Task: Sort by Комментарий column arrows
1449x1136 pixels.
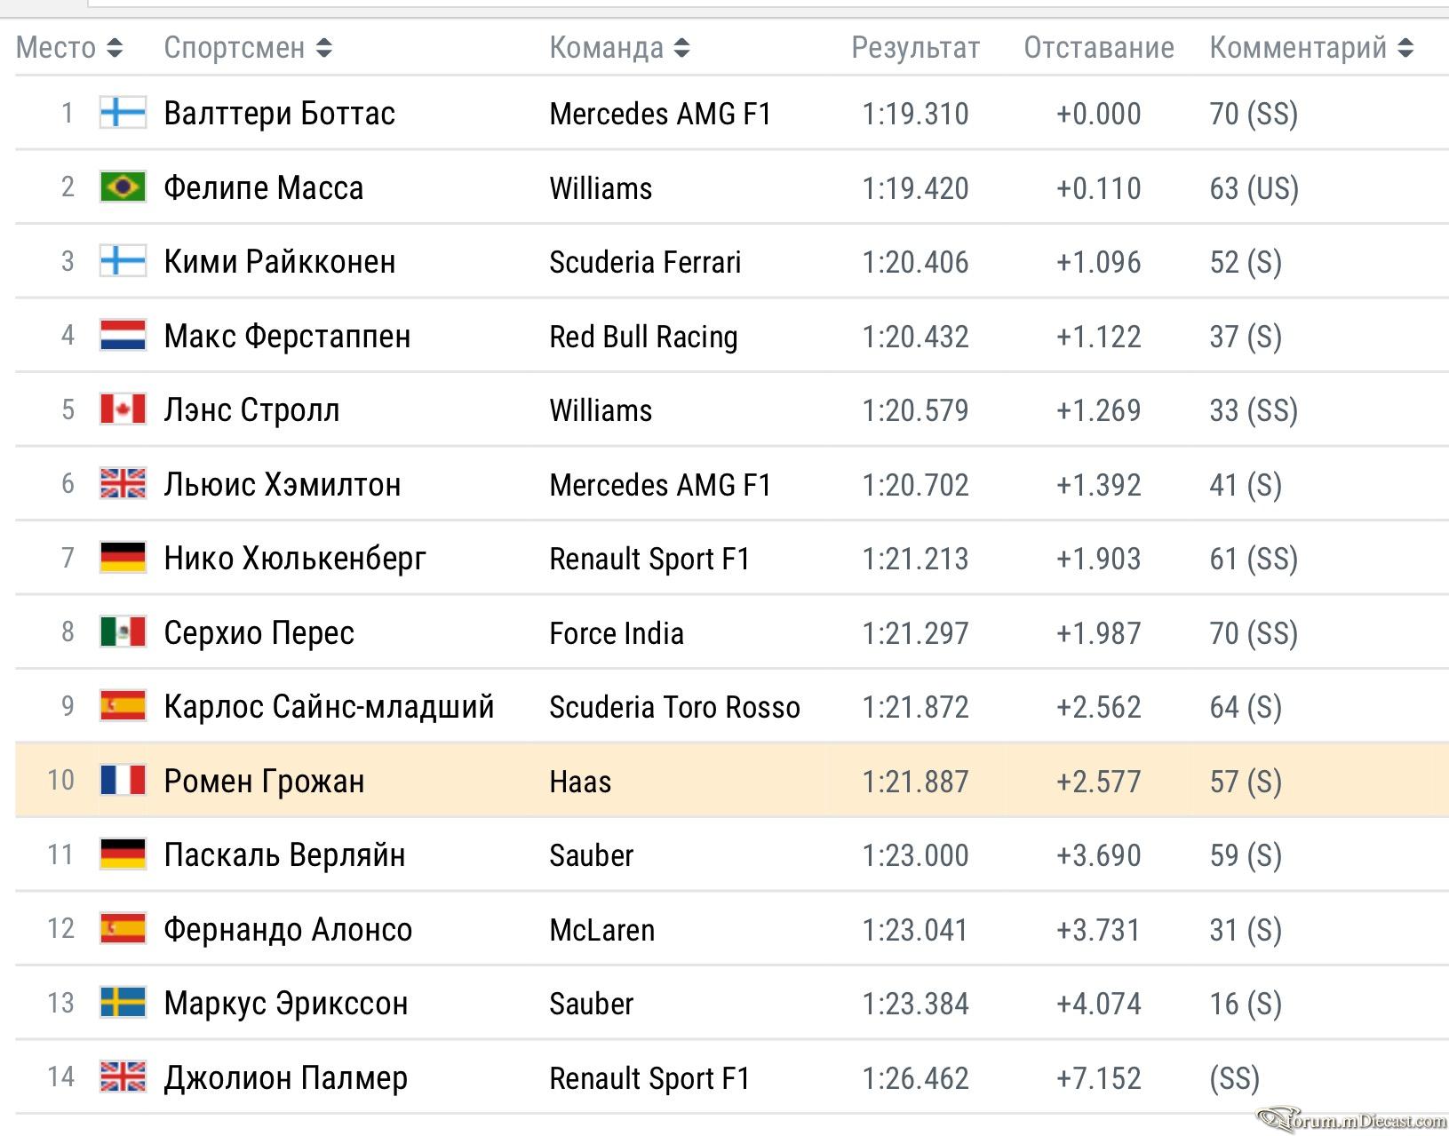Action: pos(1405,48)
